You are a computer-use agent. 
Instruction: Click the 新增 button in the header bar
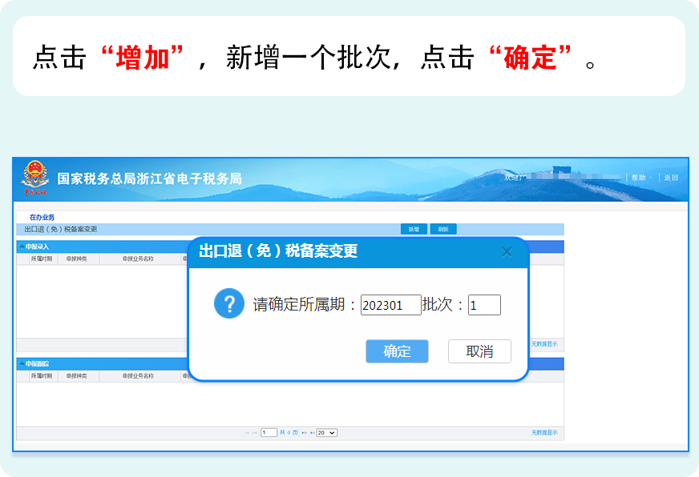tap(414, 229)
